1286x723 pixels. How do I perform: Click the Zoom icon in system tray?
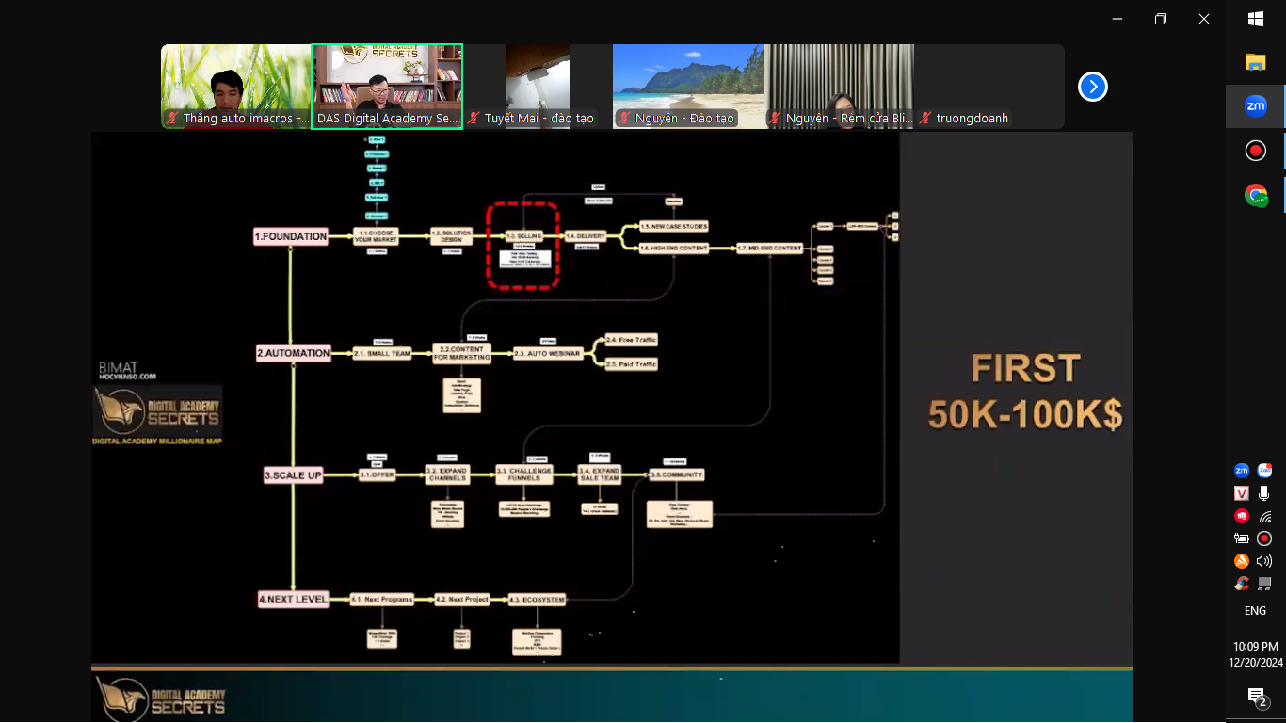(1242, 471)
